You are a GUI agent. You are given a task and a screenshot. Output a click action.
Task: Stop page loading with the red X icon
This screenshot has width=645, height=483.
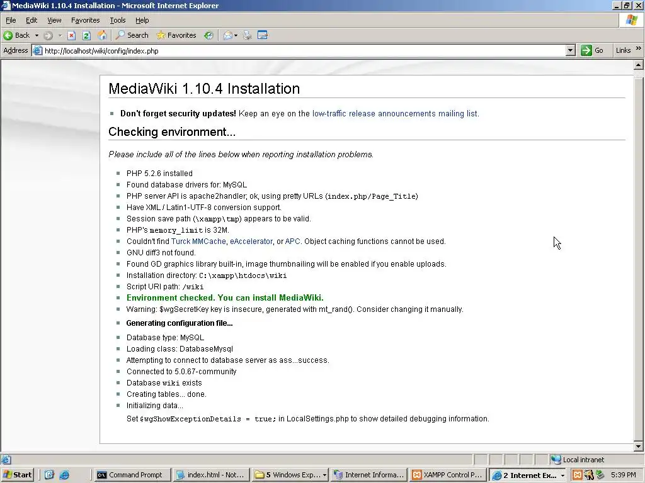click(x=71, y=35)
